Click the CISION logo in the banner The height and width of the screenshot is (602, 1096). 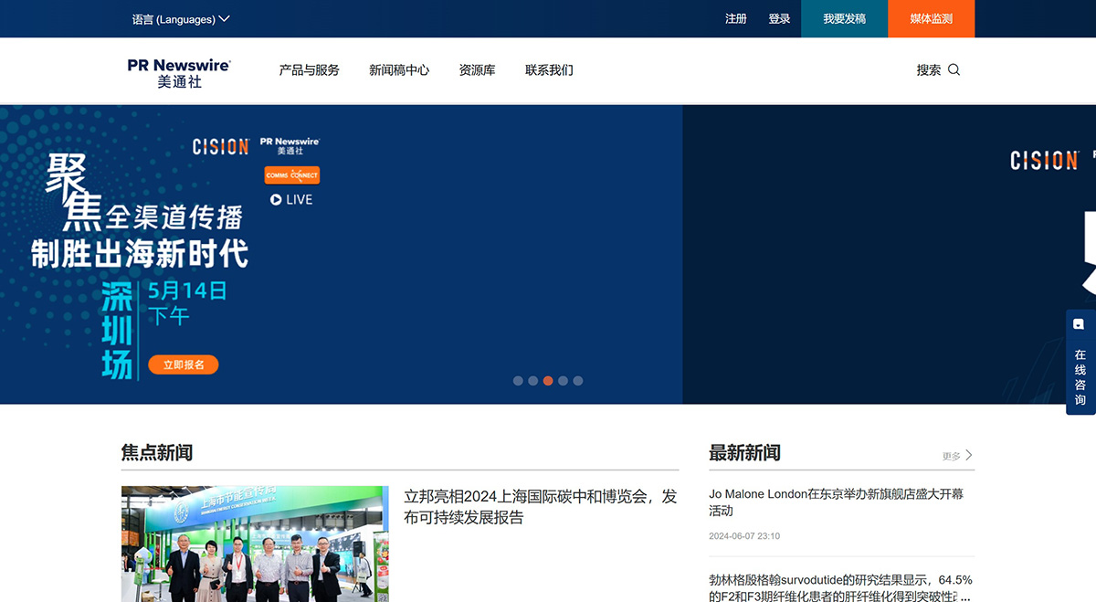pos(219,145)
